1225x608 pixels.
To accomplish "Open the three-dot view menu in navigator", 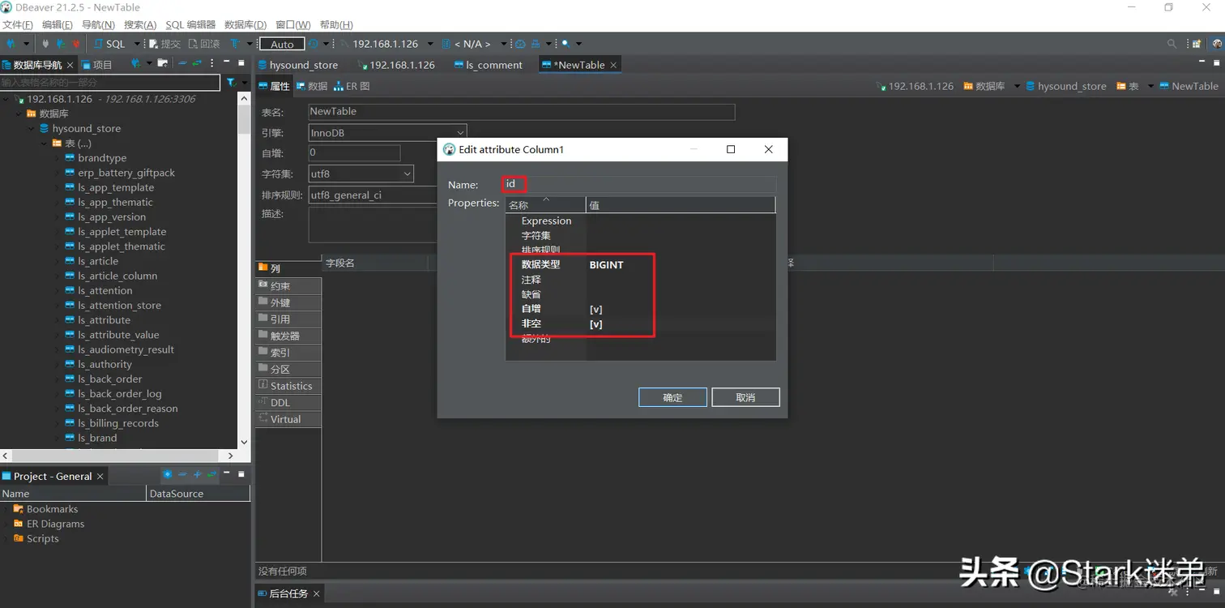I will (212, 63).
